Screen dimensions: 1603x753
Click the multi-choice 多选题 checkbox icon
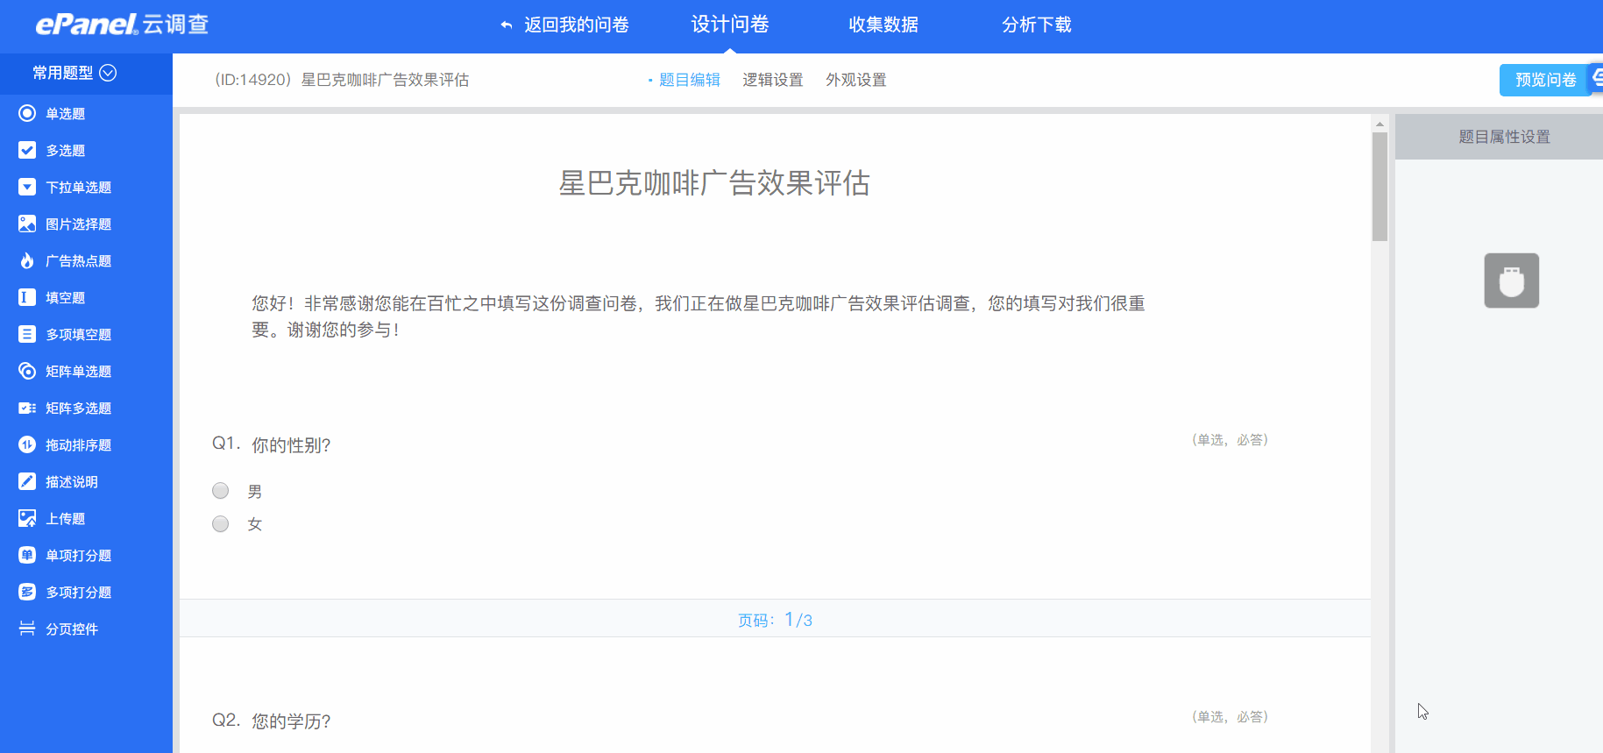(x=27, y=150)
